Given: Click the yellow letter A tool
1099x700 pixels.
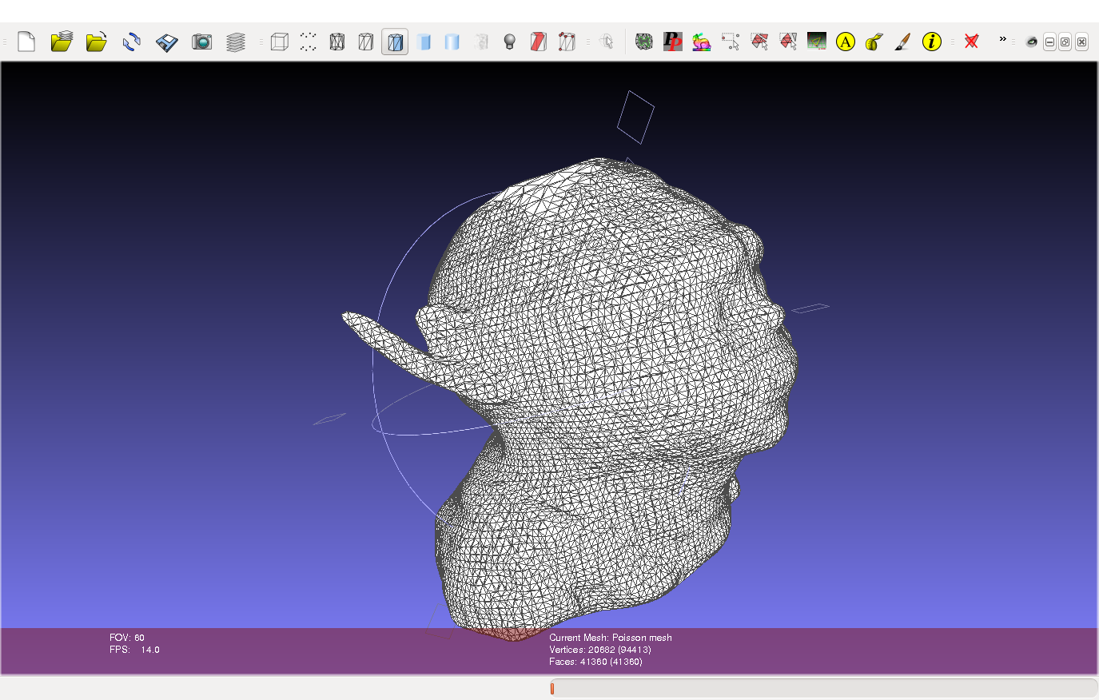Looking at the screenshot, I should pos(845,42).
